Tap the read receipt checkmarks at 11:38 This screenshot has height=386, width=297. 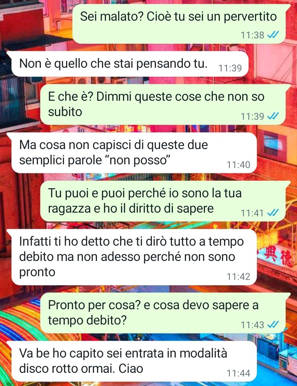coord(273,35)
